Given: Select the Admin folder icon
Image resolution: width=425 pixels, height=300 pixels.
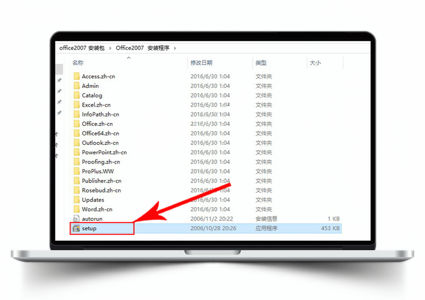Looking at the screenshot, I should (76, 86).
